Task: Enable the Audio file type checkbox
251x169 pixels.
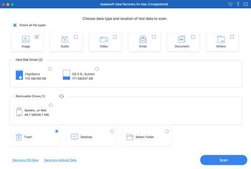Action: pyautogui.click(x=76, y=37)
